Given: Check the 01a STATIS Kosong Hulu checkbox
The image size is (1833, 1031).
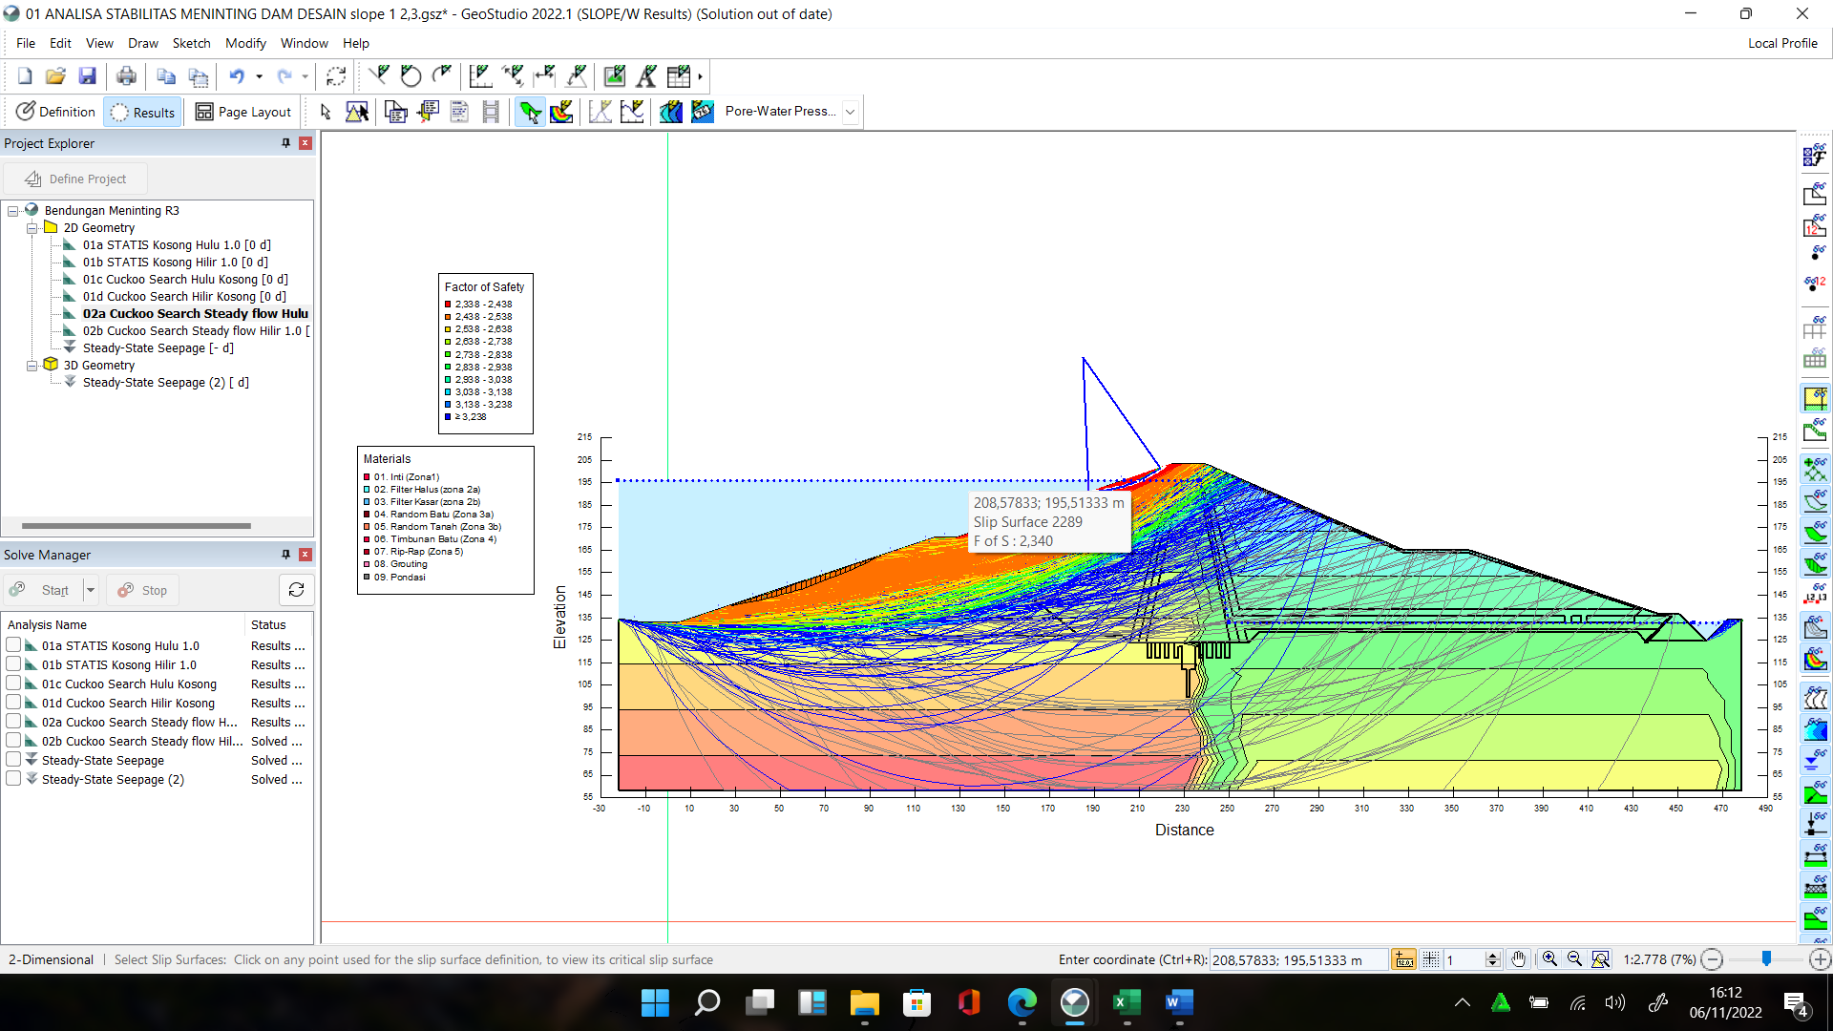Looking at the screenshot, I should [x=13, y=645].
